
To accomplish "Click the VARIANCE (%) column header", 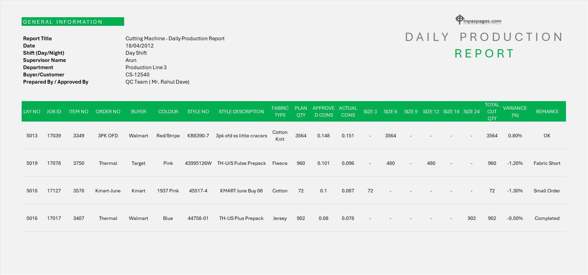I will pyautogui.click(x=515, y=112).
